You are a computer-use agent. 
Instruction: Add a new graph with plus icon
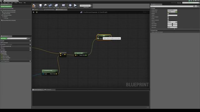coord(30,41)
